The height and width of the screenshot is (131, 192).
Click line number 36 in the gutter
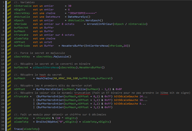[3, 129]
